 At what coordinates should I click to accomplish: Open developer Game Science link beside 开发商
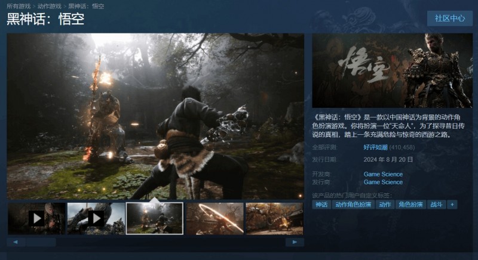(383, 174)
